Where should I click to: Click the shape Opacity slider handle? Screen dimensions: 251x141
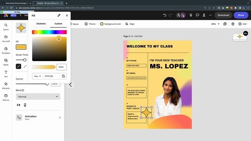pos(47,84)
